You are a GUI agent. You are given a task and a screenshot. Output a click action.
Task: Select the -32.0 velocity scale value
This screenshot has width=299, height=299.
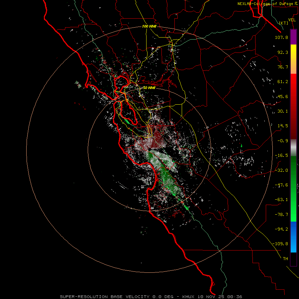[x=281, y=170]
